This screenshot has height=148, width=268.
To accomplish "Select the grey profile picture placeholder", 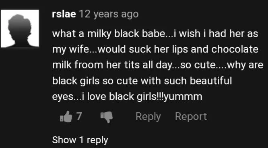I will pos(20,28).
